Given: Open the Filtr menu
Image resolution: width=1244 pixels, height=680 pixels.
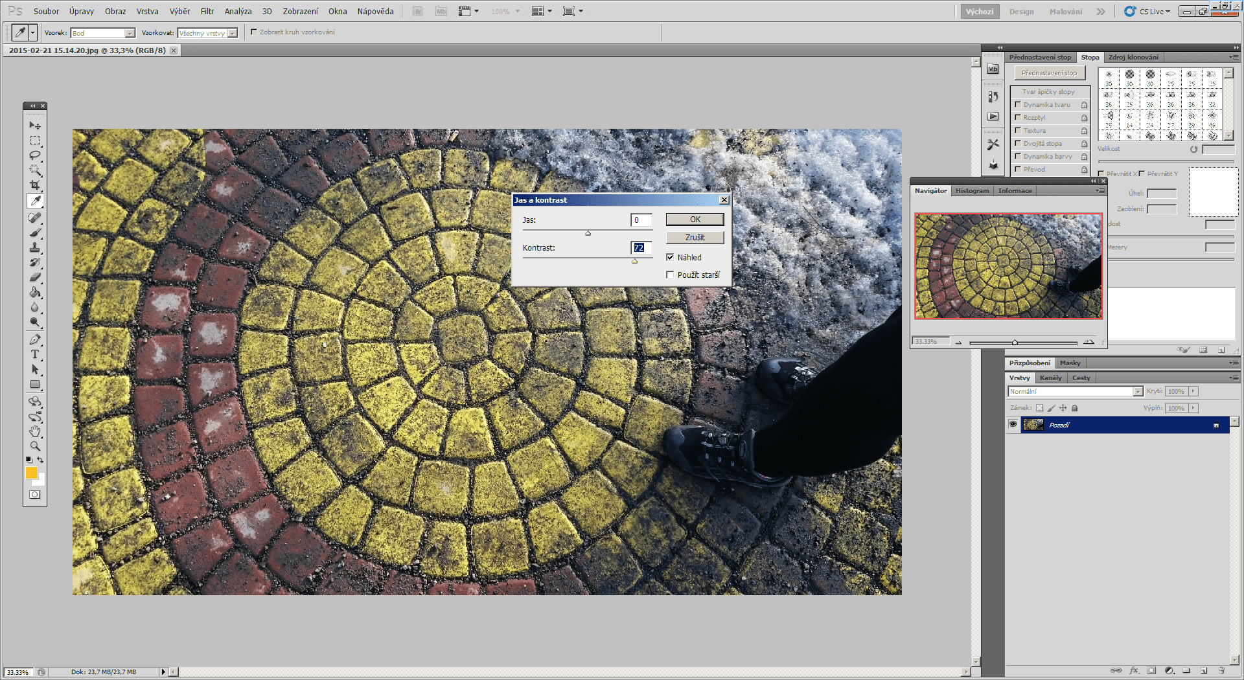Looking at the screenshot, I should click(207, 11).
